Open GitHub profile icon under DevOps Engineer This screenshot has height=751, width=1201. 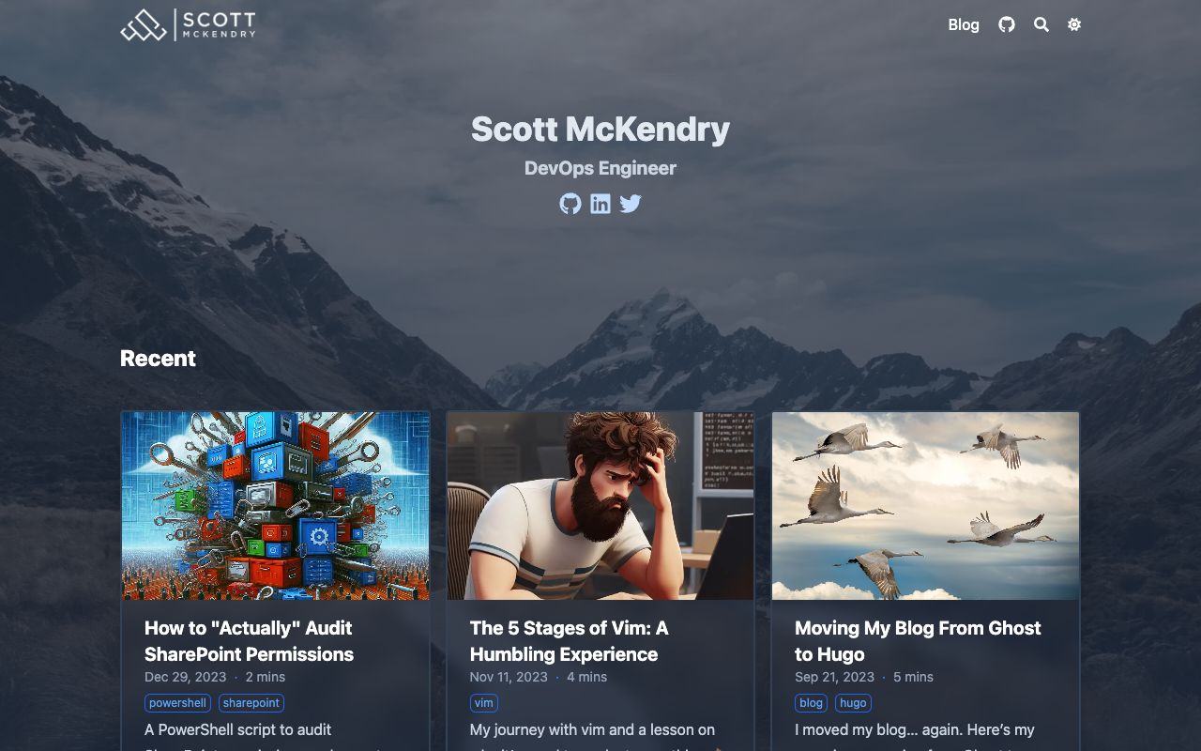pyautogui.click(x=570, y=204)
